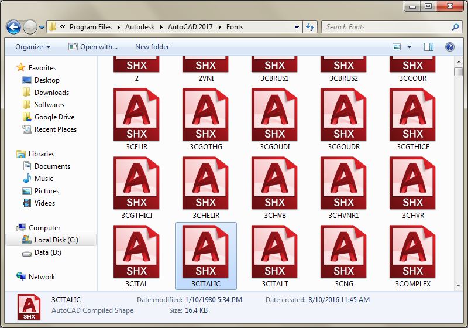Screen dimensions: 468x328
Task: Select the 3CHVB SHX font file
Action: (x=274, y=187)
